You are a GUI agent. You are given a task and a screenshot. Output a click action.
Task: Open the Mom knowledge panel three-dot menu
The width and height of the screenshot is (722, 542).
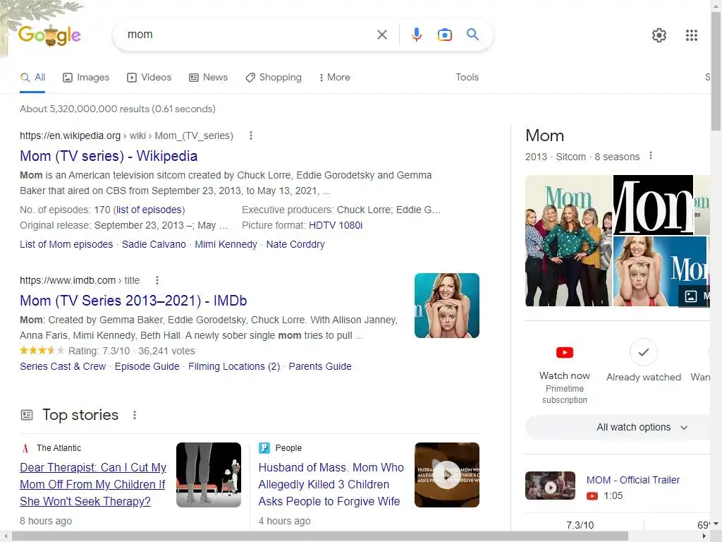(651, 156)
